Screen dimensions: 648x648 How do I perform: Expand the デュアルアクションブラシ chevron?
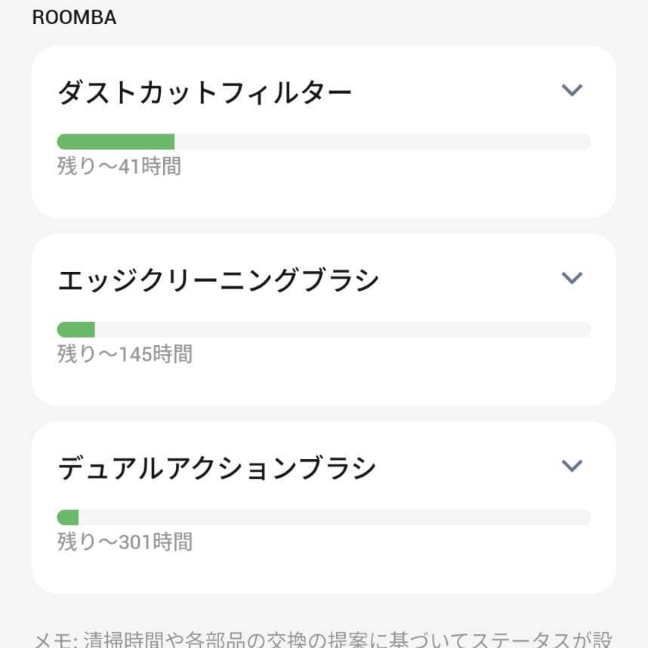[x=572, y=465]
